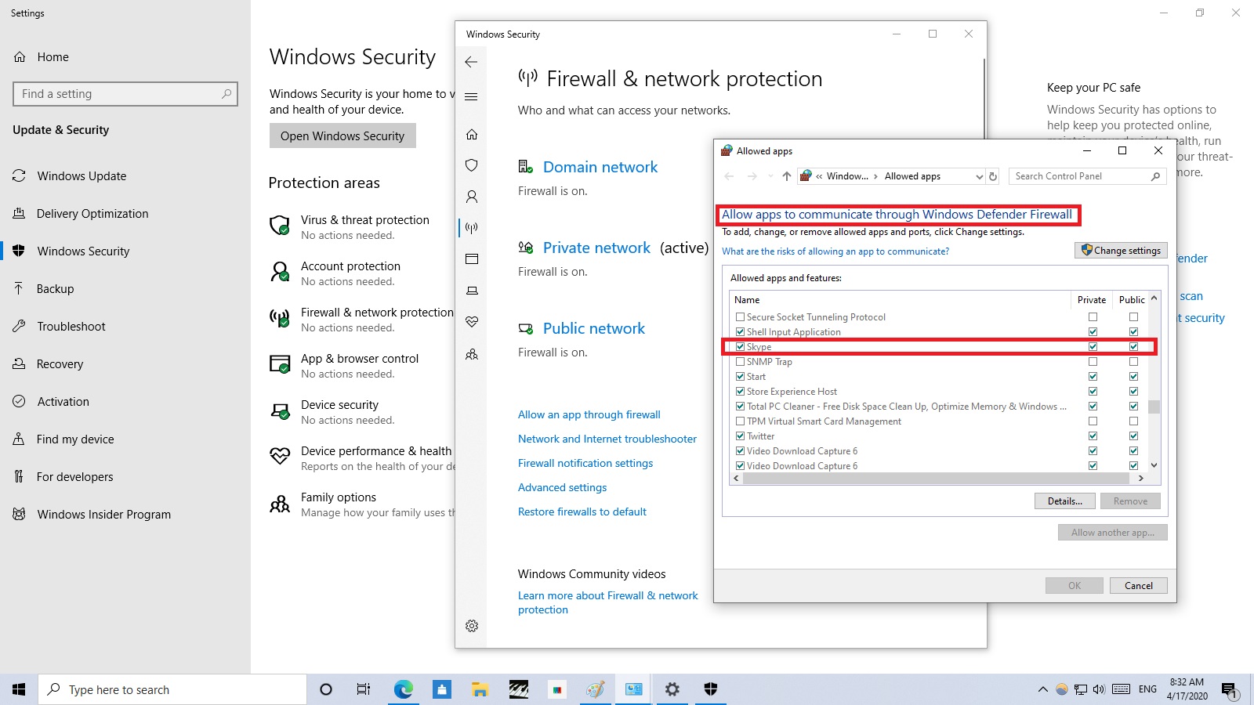Go back in Windows Security window
This screenshot has height=705, width=1254.
[471, 62]
